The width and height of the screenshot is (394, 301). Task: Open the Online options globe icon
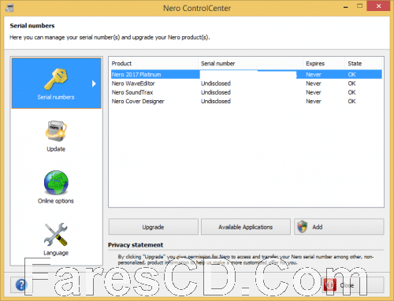(x=56, y=182)
